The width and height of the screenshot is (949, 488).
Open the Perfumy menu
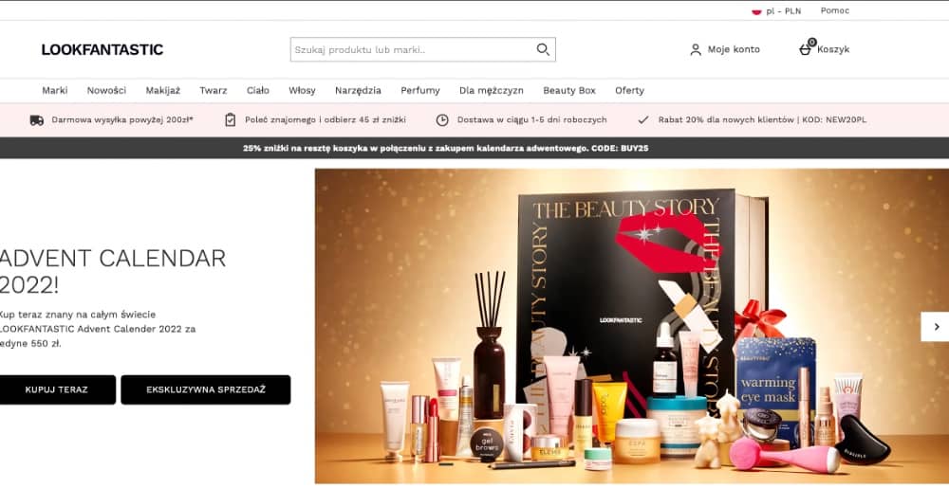point(420,91)
